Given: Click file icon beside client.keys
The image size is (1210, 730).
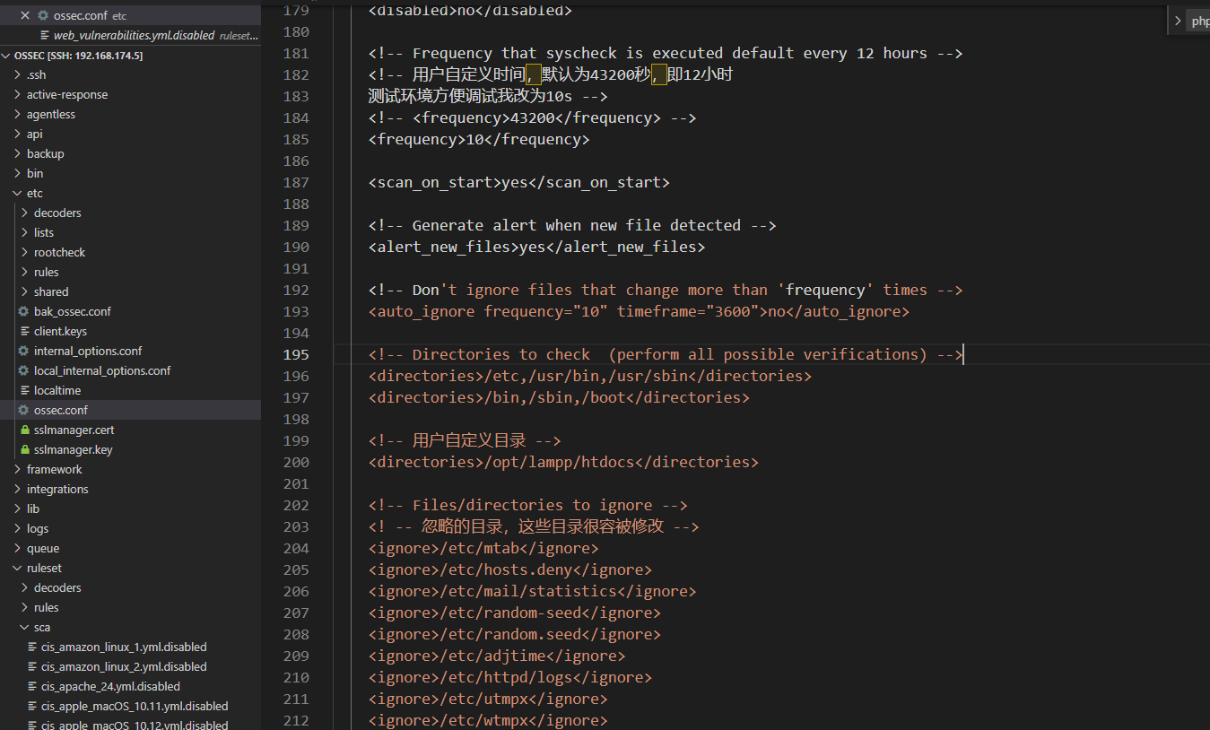Looking at the screenshot, I should click(25, 331).
